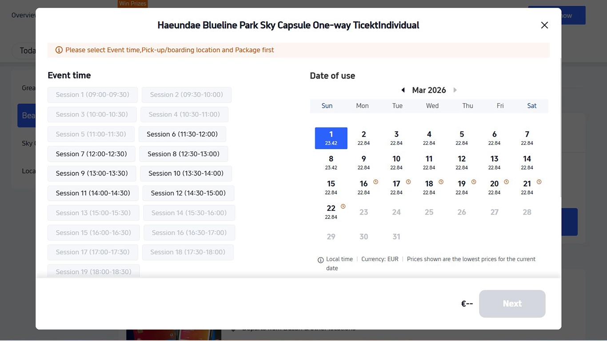
Task: Select March 19 date
Action: point(462,187)
